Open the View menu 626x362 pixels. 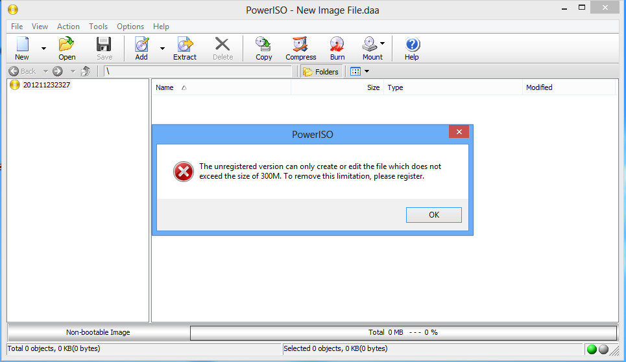40,27
